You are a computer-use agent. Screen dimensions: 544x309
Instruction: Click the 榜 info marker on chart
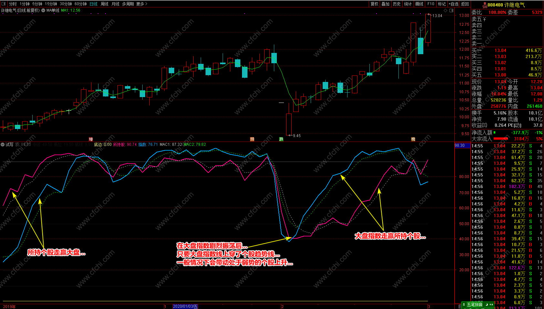point(413,139)
